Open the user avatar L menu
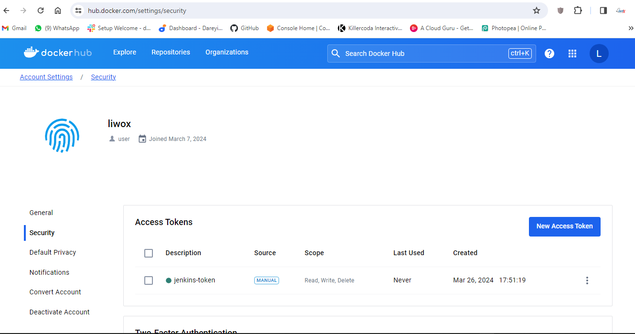635x334 pixels. tap(599, 54)
